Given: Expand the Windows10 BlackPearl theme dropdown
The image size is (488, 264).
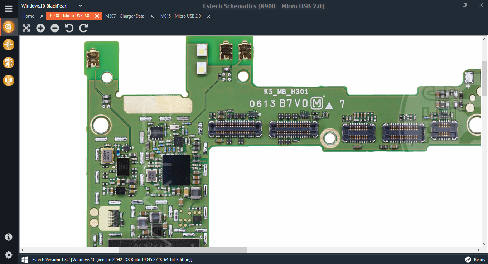Looking at the screenshot, I should pos(52,6).
